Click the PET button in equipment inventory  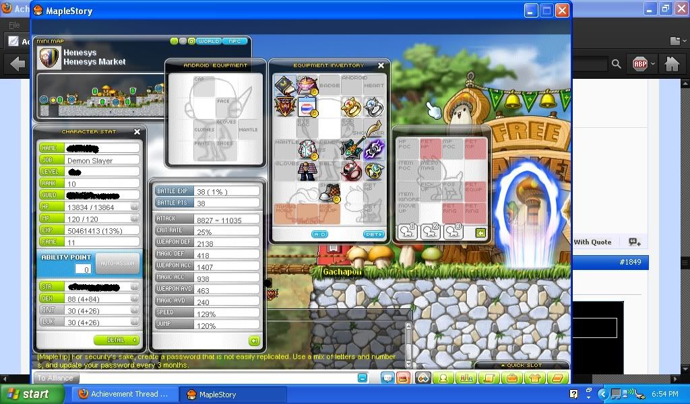click(373, 234)
